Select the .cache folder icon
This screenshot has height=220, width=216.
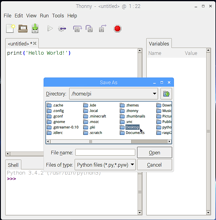(x=49, y=105)
